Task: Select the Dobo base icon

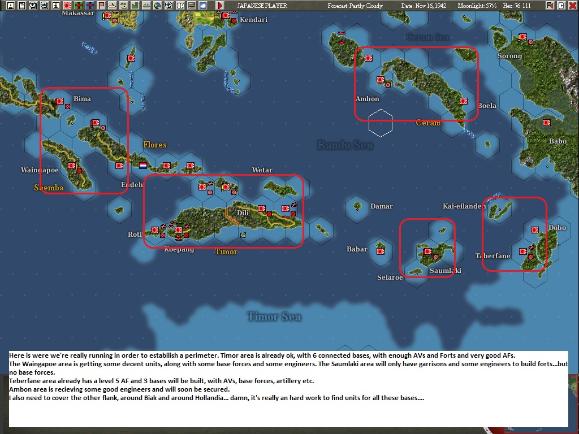Action: (535, 230)
